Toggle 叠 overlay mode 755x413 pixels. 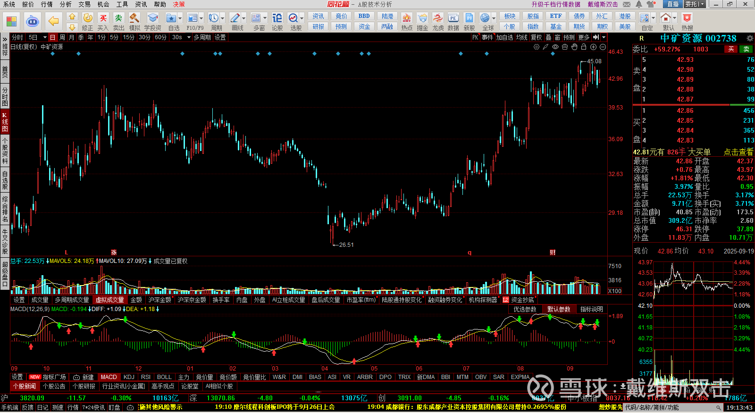[x=548, y=37]
